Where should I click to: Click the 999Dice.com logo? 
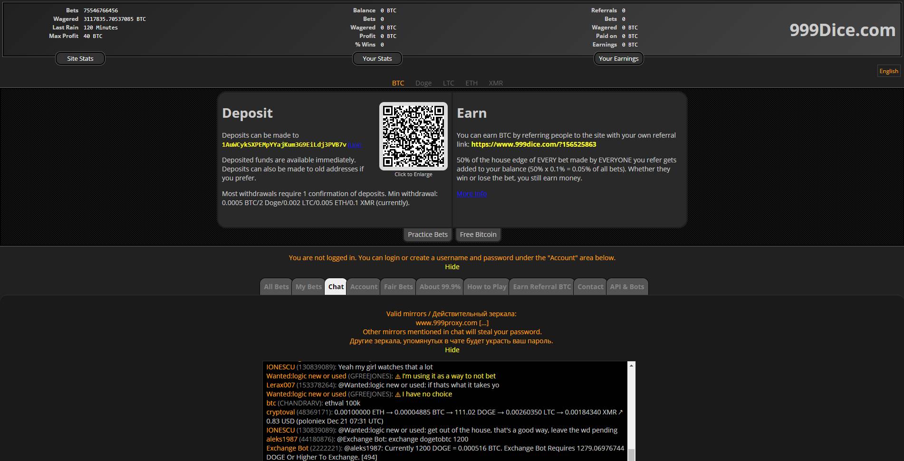pos(842,30)
